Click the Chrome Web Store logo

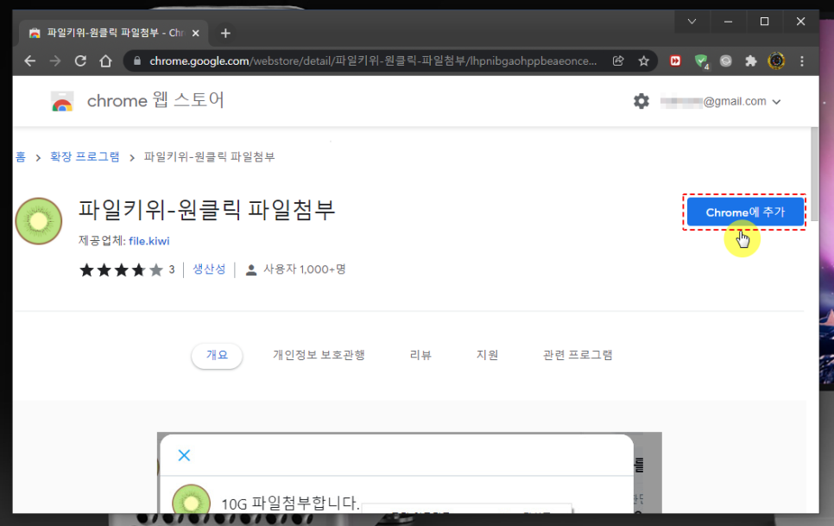tap(62, 101)
